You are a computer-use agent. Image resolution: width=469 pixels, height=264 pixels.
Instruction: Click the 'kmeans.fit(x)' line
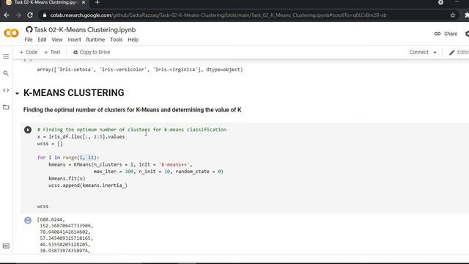67,178
